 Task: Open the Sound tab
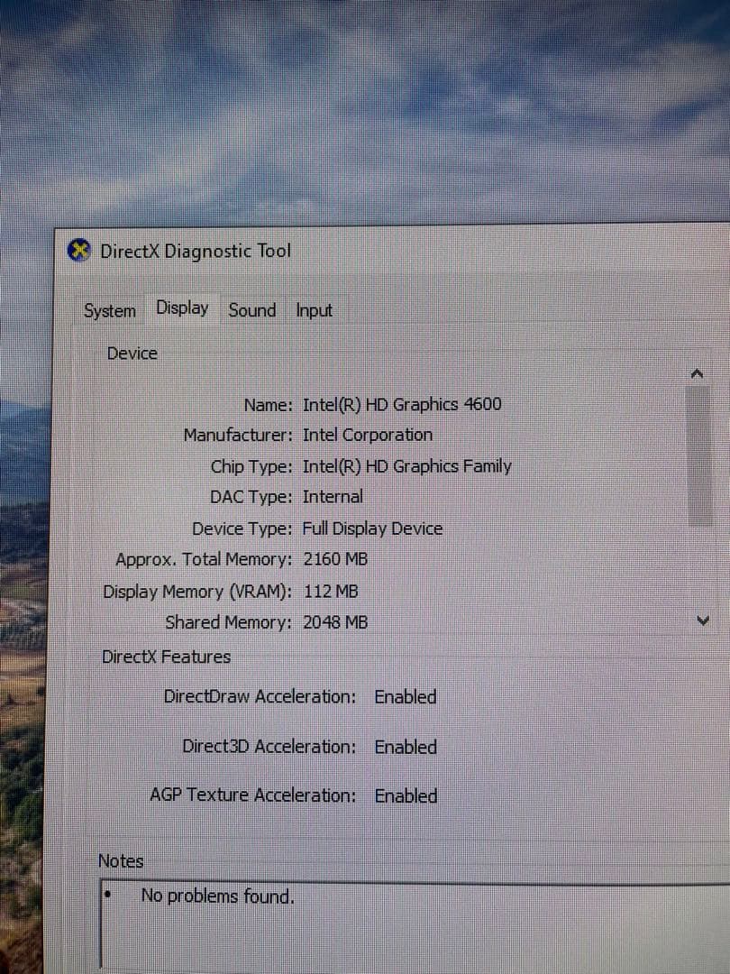252,310
